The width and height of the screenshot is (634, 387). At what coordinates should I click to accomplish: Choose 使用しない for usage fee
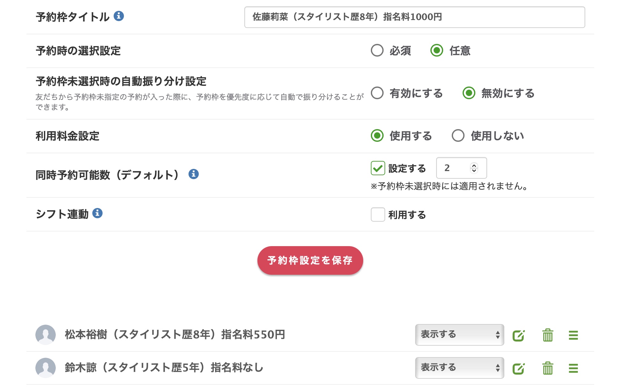coord(458,135)
